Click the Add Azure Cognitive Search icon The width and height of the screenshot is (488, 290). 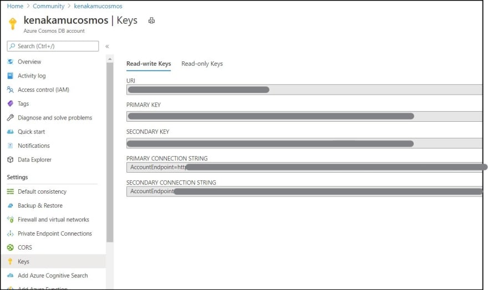11,276
